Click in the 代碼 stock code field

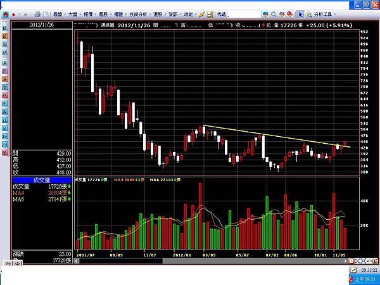pos(244,15)
